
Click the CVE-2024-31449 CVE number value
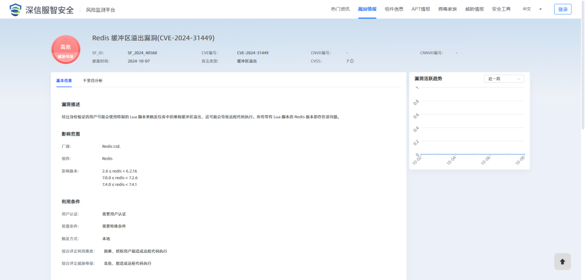click(x=252, y=53)
